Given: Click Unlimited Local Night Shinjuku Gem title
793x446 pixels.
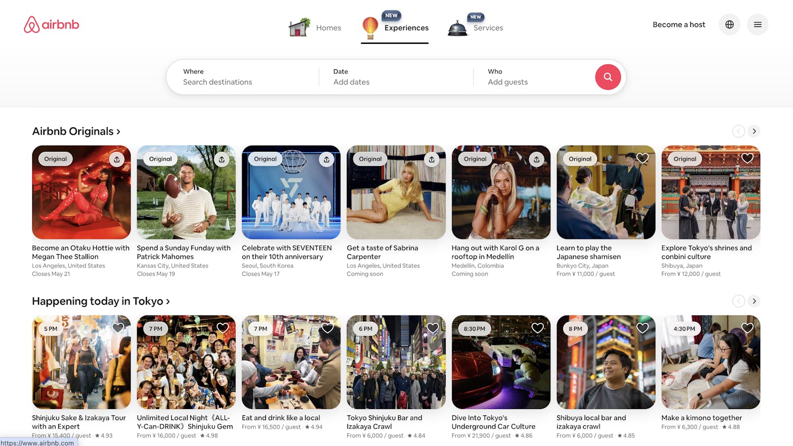Looking at the screenshot, I should click(x=185, y=422).
